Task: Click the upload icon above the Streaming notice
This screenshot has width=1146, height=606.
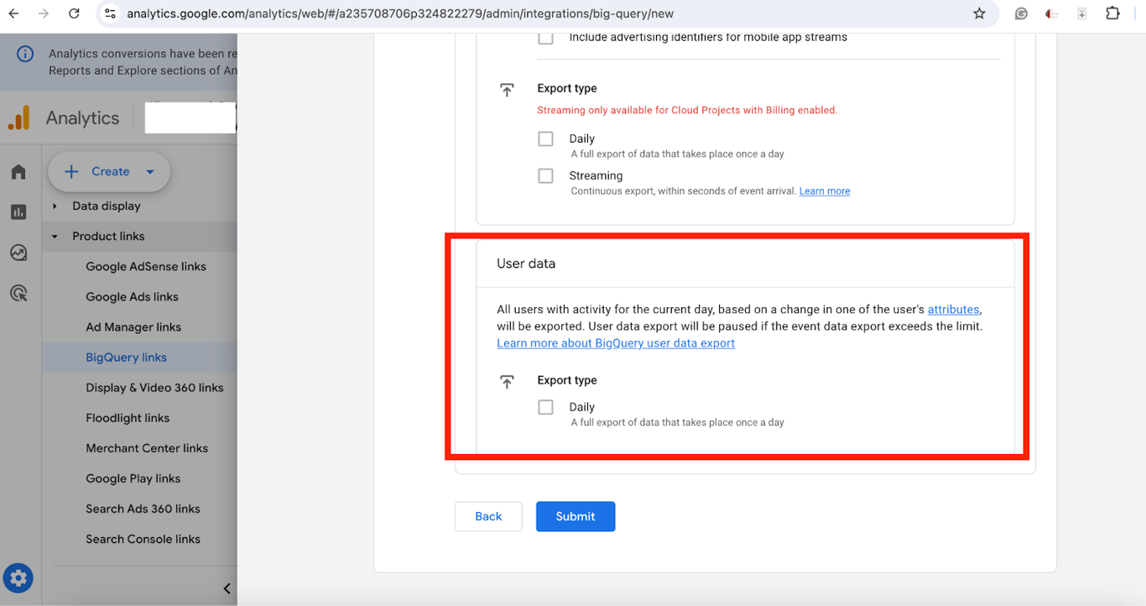Action: [507, 90]
